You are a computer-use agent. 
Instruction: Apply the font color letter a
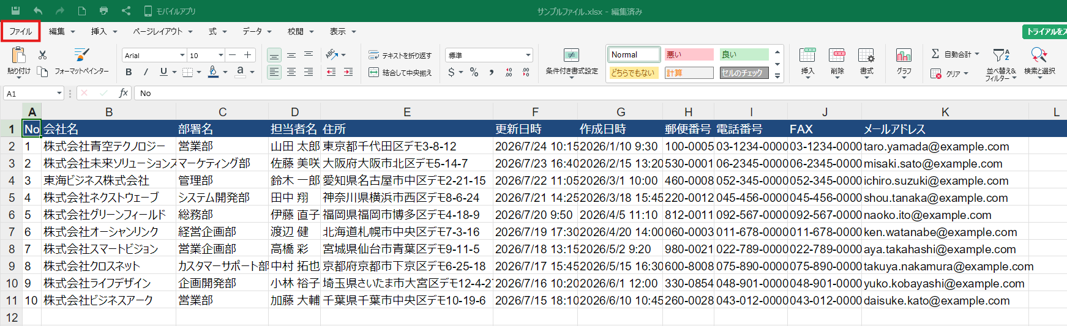240,72
